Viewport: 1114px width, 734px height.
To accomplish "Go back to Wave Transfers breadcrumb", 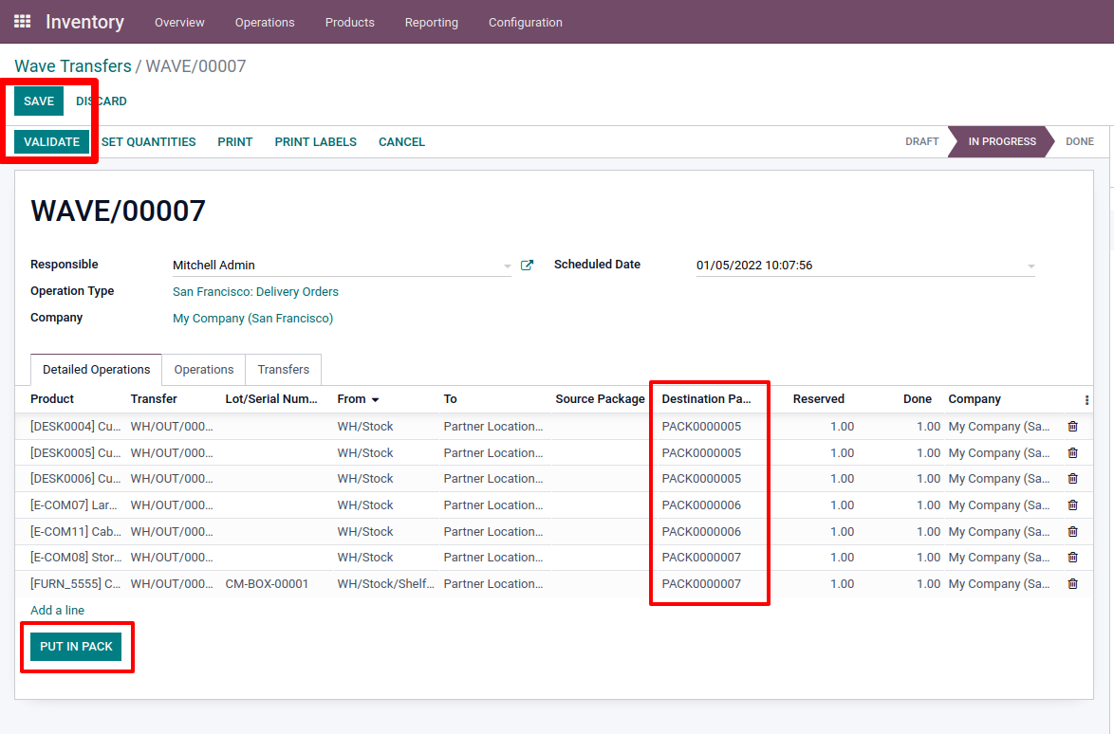I will click(x=73, y=66).
